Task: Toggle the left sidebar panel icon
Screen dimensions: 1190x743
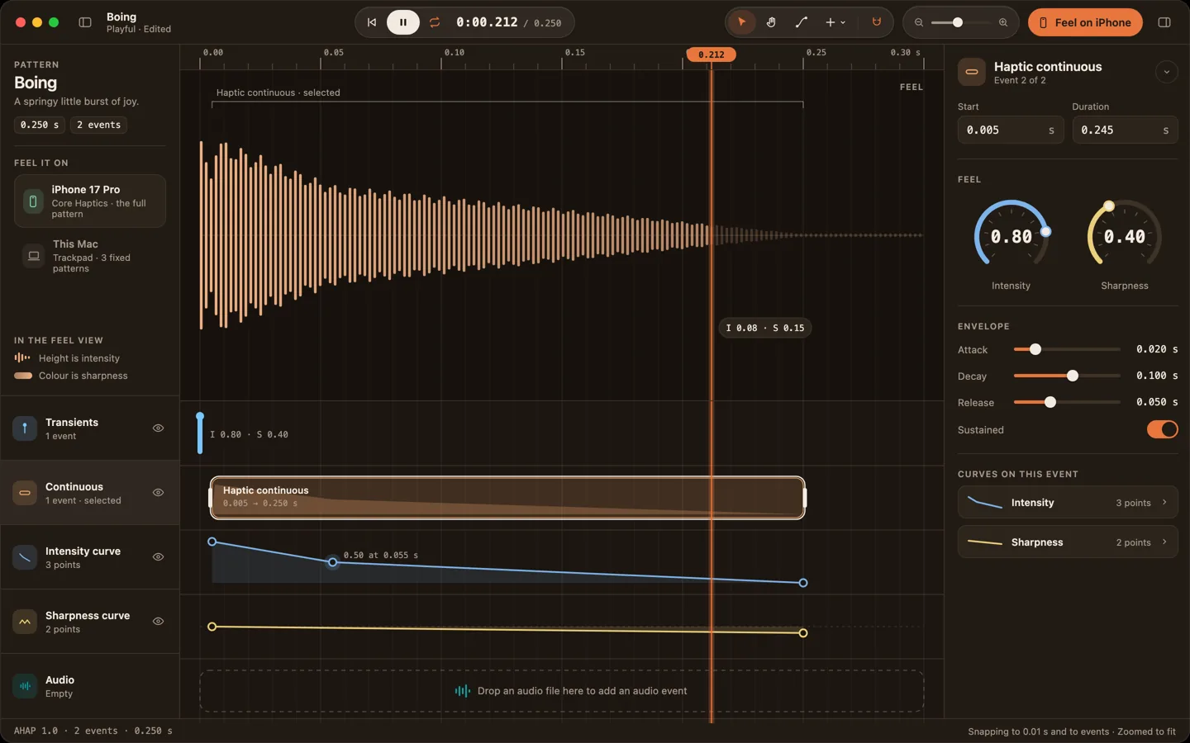Action: [x=85, y=22]
